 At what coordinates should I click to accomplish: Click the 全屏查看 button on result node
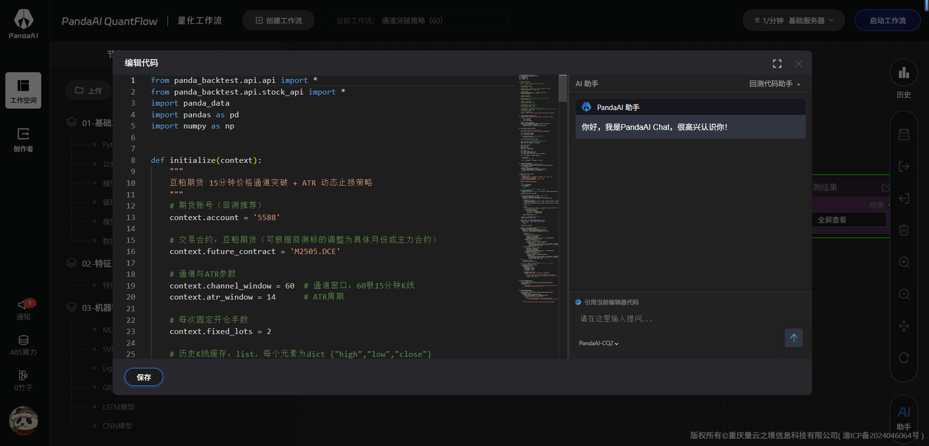point(849,220)
